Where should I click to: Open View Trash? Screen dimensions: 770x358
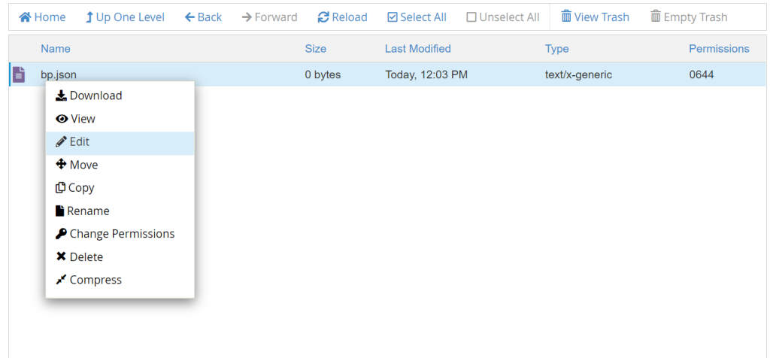[595, 17]
